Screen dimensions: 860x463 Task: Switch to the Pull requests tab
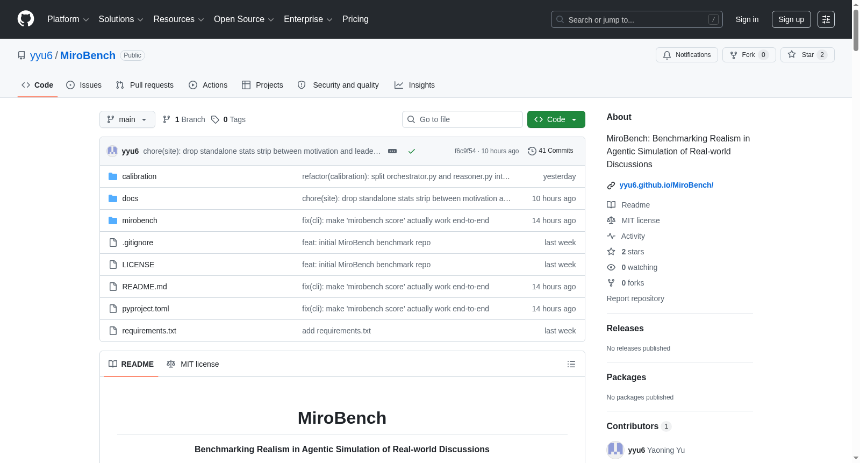[x=145, y=85]
